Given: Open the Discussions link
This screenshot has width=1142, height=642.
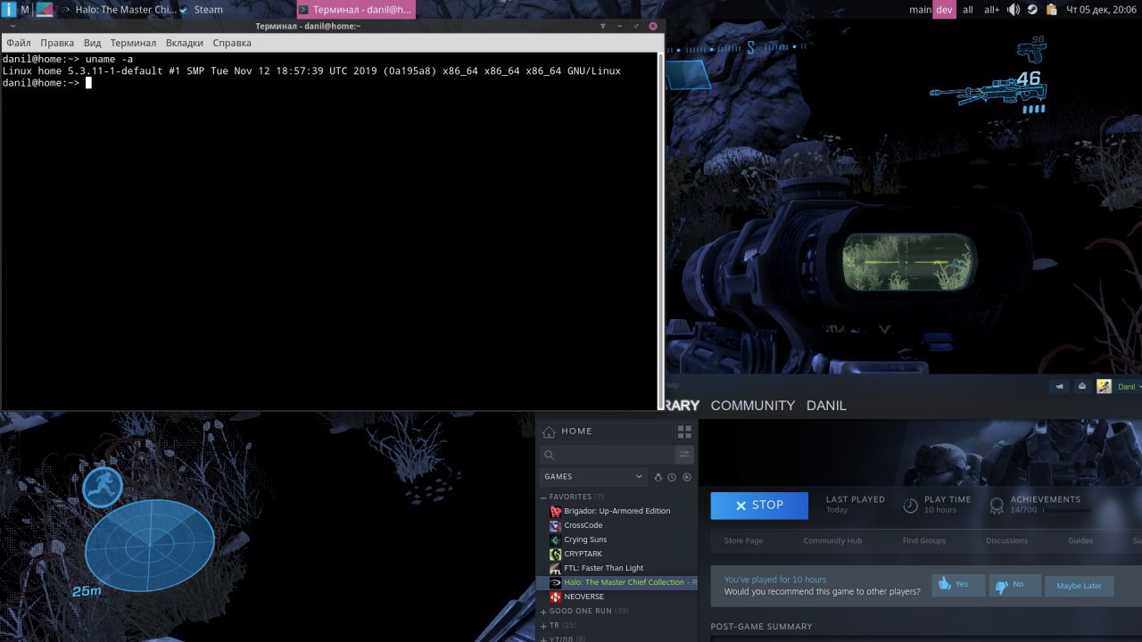Looking at the screenshot, I should [1006, 541].
